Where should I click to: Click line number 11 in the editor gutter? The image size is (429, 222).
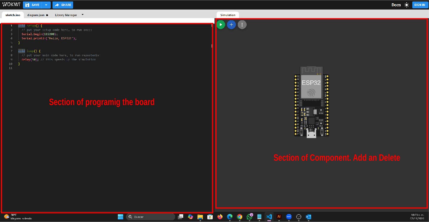point(11,68)
